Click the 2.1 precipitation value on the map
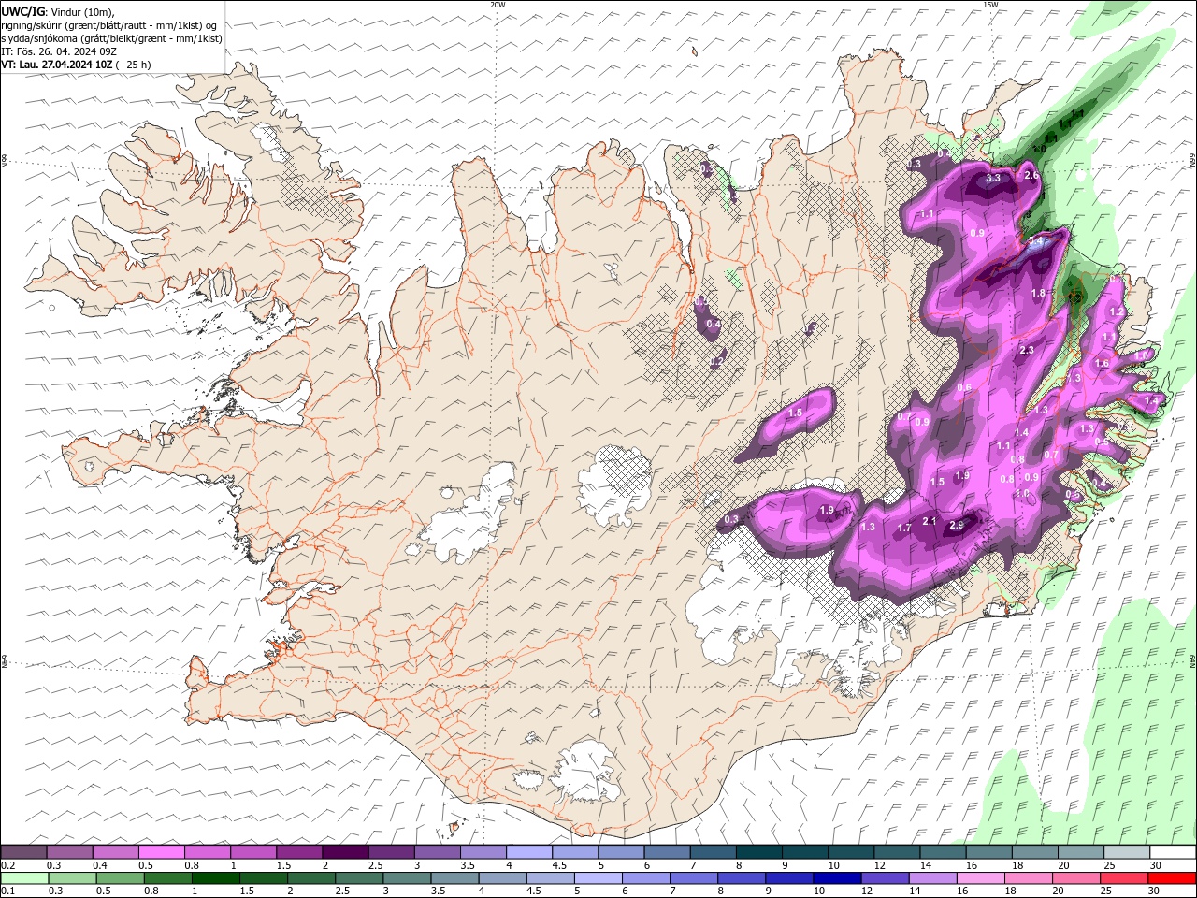1197x898 pixels. pos(930,521)
